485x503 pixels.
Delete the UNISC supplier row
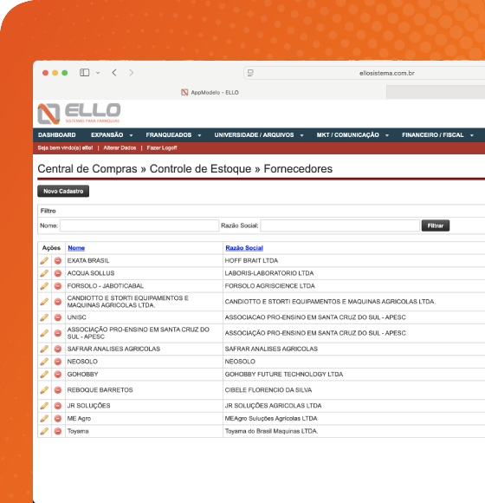tap(58, 317)
